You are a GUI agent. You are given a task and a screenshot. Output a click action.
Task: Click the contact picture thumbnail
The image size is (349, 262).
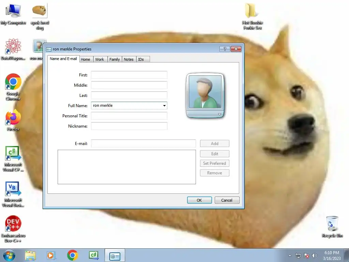[205, 92]
